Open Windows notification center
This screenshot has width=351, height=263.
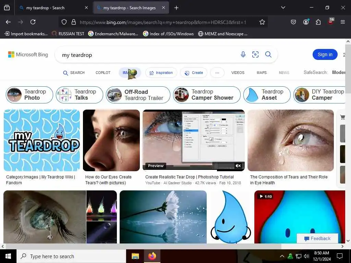click(340, 256)
